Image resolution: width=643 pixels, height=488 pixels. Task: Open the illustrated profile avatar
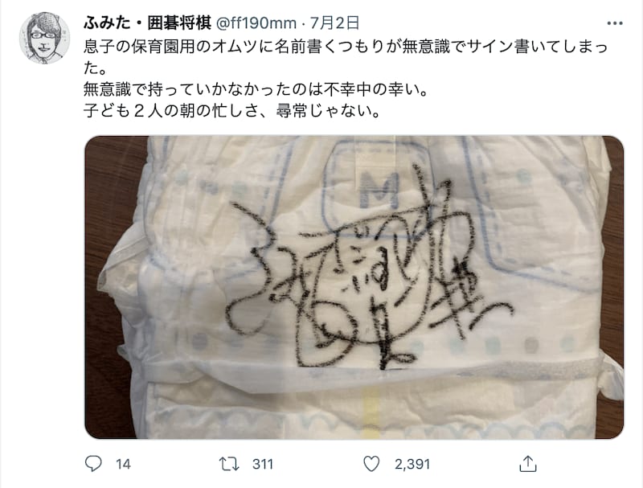pyautogui.click(x=44, y=38)
